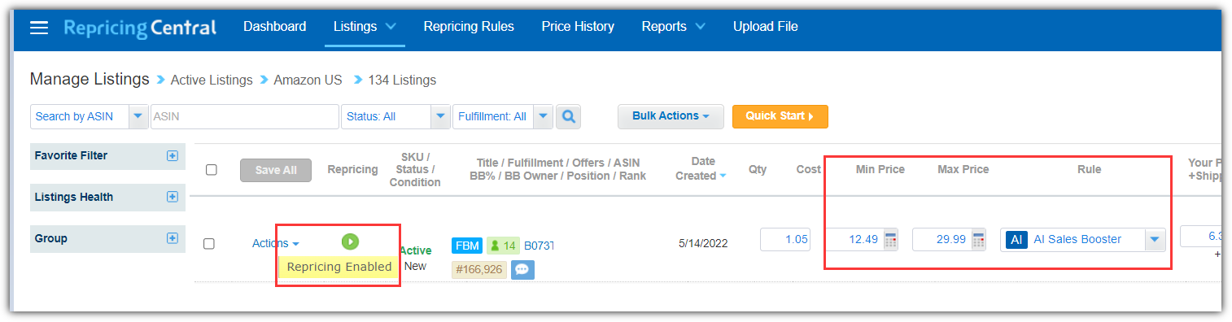This screenshot has height=322, width=1232.
Task: Click the orange Quick Start button
Action: pyautogui.click(x=780, y=116)
